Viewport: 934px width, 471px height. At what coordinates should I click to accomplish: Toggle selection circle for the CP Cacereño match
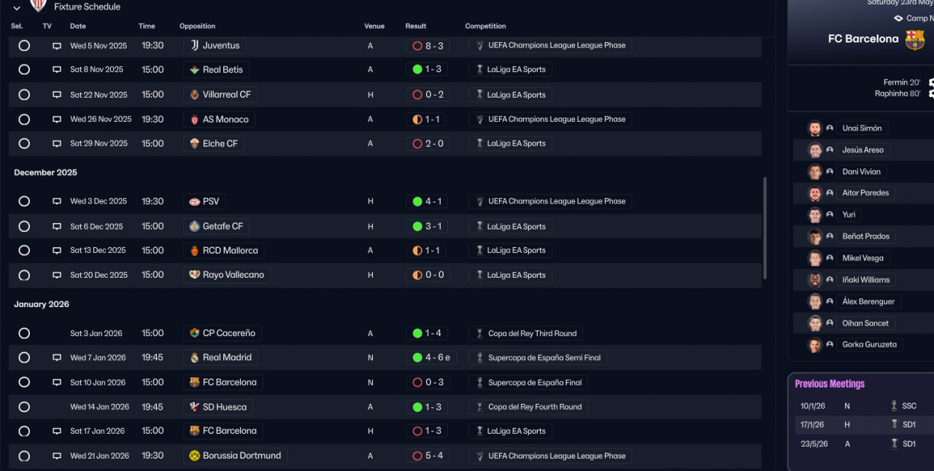coord(24,333)
